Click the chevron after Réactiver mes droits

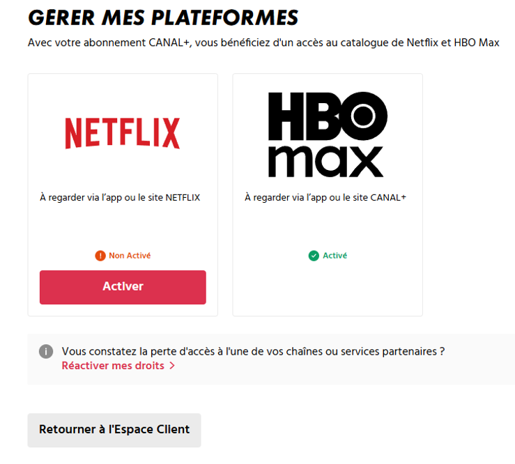[x=172, y=366]
